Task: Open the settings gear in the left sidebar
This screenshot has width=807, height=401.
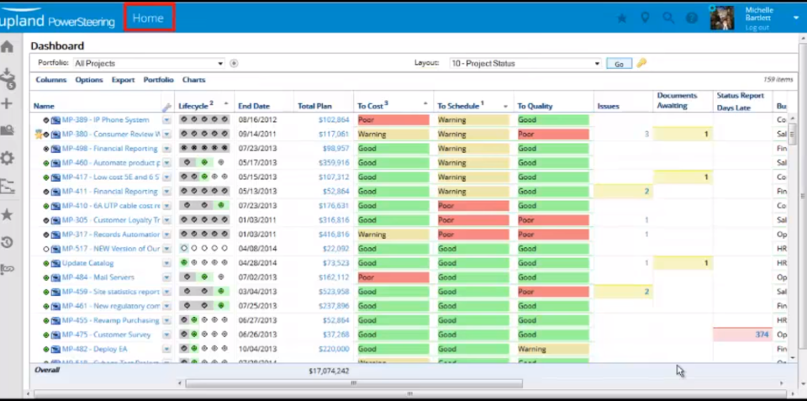Action: tap(7, 158)
